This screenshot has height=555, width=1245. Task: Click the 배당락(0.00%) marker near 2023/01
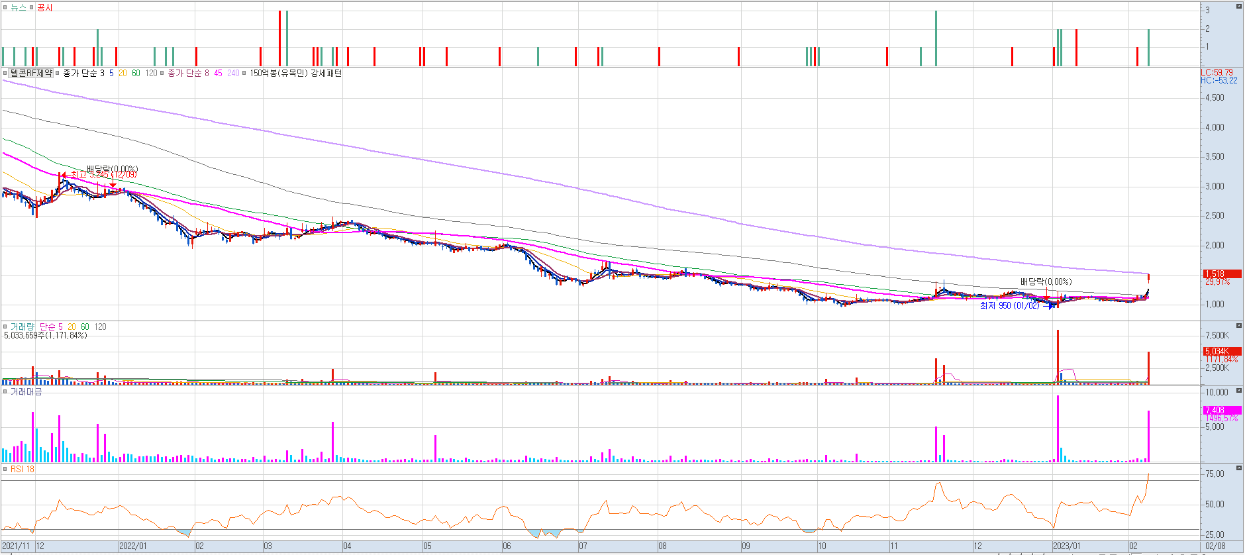pyautogui.click(x=1046, y=281)
